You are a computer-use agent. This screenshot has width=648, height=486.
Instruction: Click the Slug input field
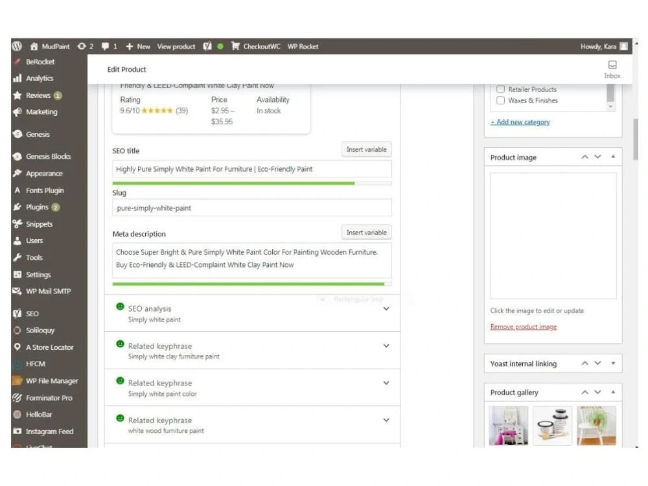click(x=252, y=208)
